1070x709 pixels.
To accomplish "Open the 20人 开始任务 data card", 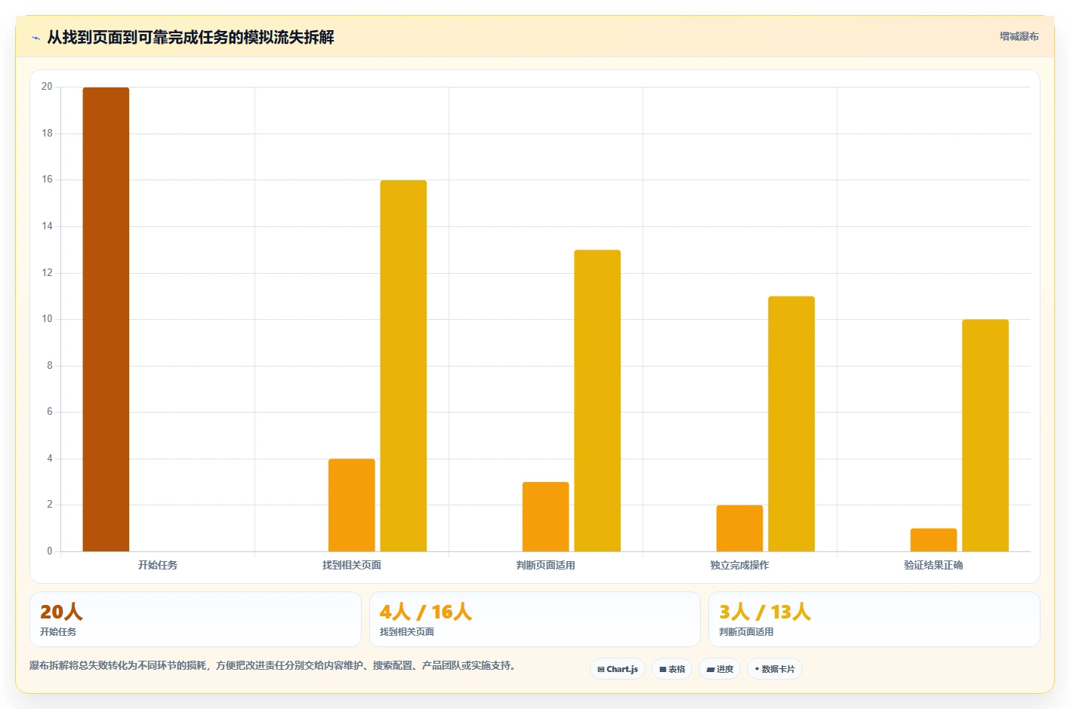I will (196, 619).
